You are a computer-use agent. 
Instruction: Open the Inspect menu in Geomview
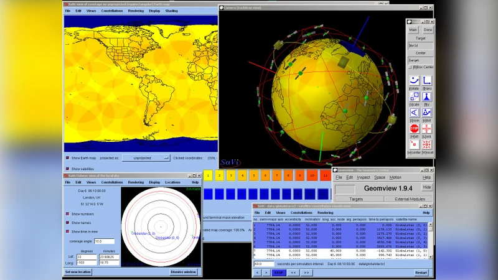tap(364, 177)
